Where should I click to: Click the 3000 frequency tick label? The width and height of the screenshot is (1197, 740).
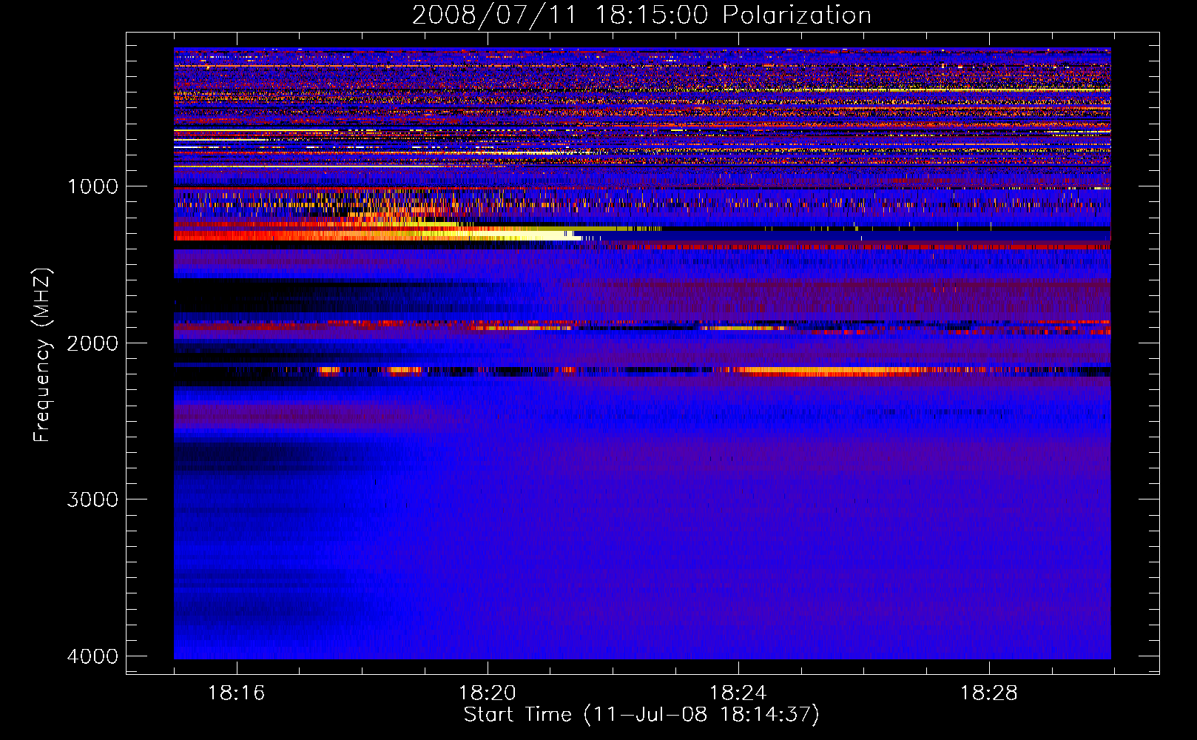click(92, 499)
